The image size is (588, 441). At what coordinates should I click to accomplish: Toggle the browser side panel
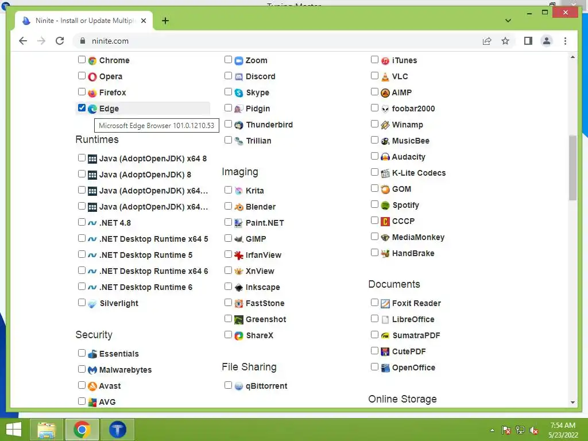pyautogui.click(x=528, y=41)
